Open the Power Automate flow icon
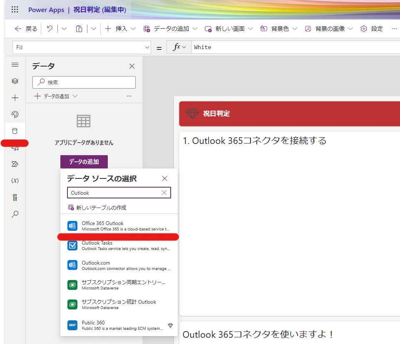400x344 pixels. 15,164
